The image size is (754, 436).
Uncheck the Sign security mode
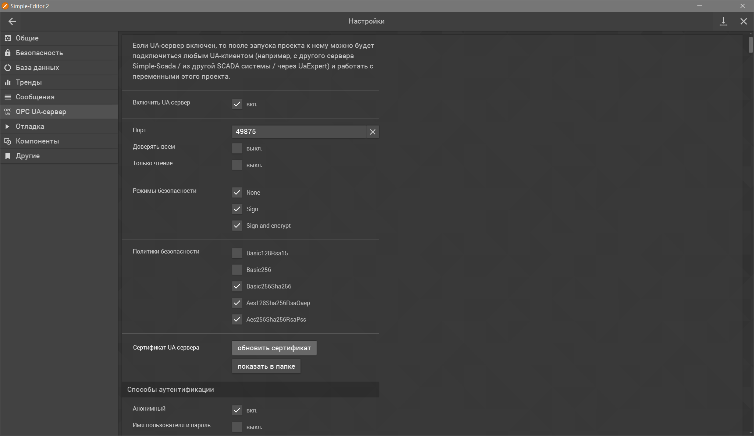point(237,209)
